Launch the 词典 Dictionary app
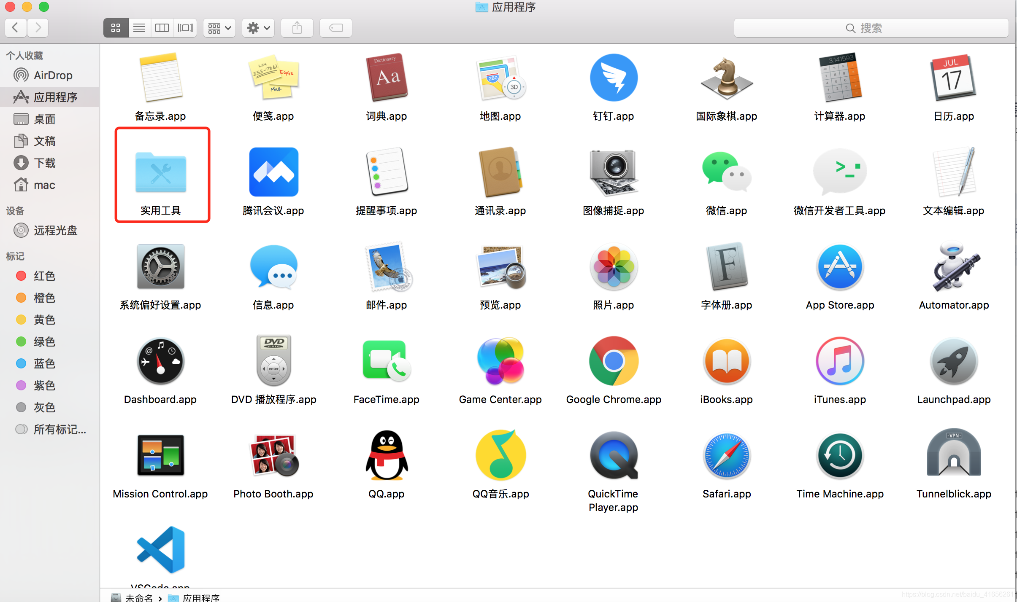Viewport: 1017px width, 602px height. pos(387,78)
